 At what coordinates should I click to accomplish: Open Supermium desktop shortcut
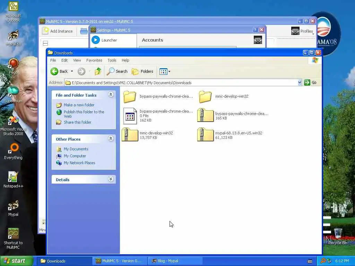pos(13,95)
